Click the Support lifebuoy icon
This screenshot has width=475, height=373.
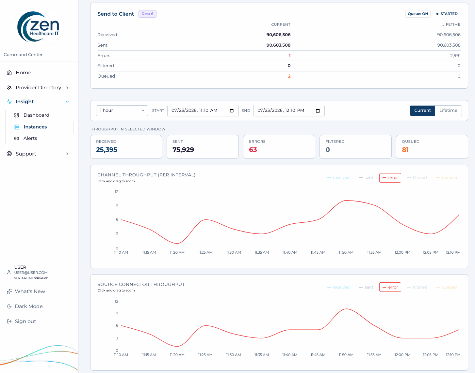pyautogui.click(x=9, y=154)
